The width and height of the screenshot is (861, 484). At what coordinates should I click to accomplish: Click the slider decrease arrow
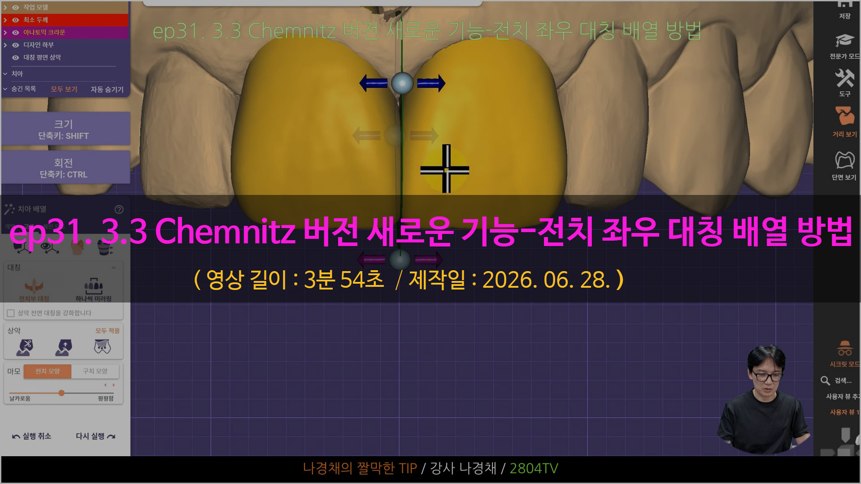point(105,385)
